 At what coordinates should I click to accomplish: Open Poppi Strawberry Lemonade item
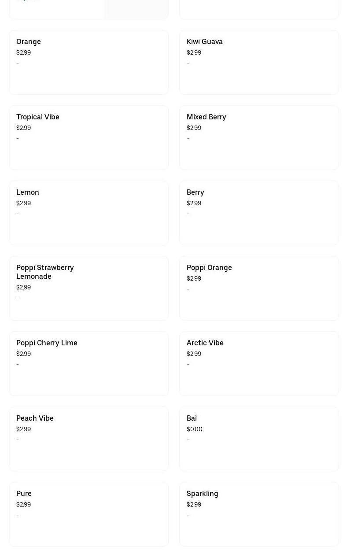[88, 288]
